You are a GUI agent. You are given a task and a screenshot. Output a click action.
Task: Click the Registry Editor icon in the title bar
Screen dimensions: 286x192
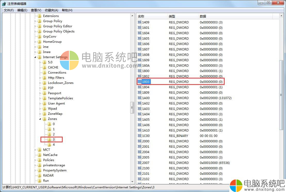click(x=4, y=4)
